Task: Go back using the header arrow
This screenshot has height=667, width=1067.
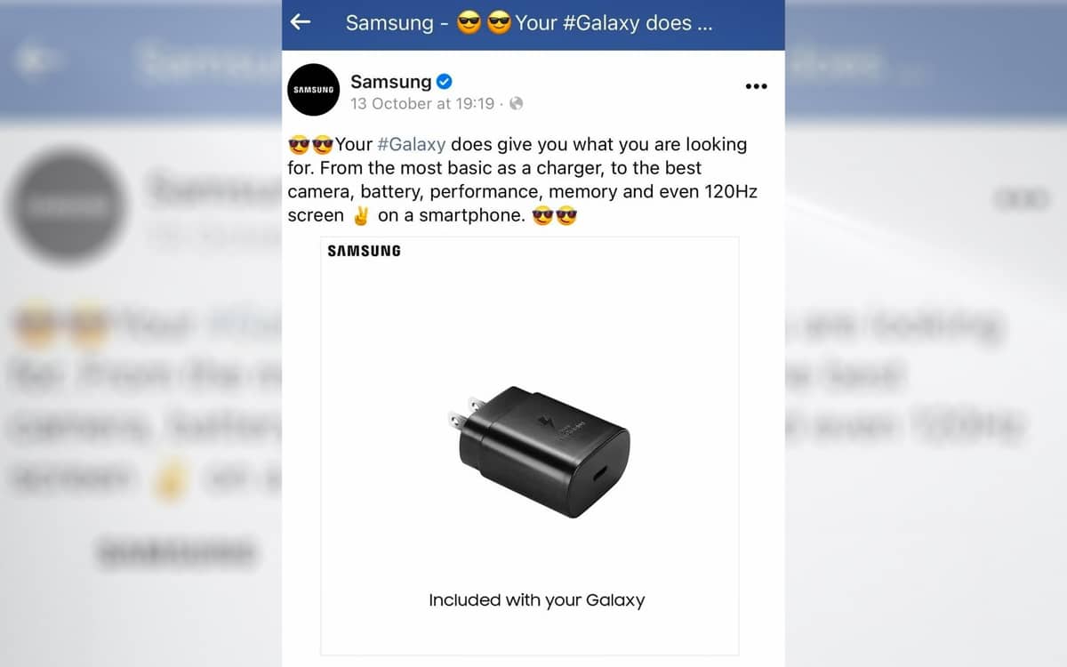Action: 301,22
